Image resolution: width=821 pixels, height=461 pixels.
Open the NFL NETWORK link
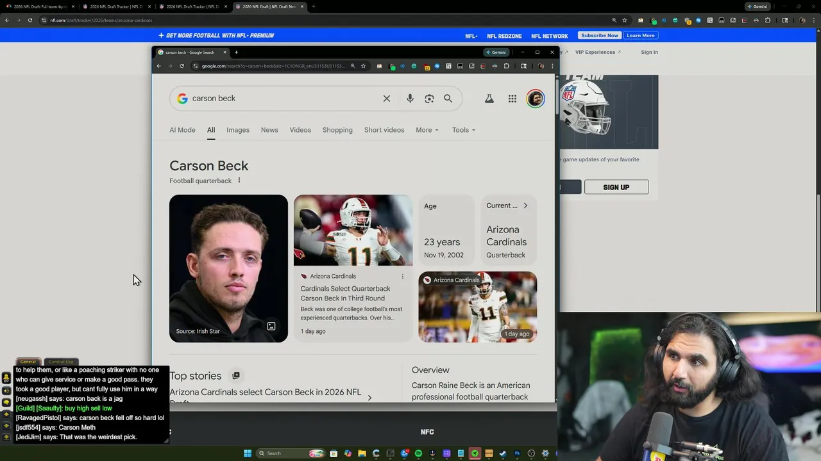550,36
